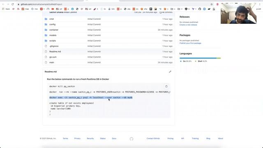Open the scripts directory link
This screenshot has width=263, height=148.
tap(53, 41)
